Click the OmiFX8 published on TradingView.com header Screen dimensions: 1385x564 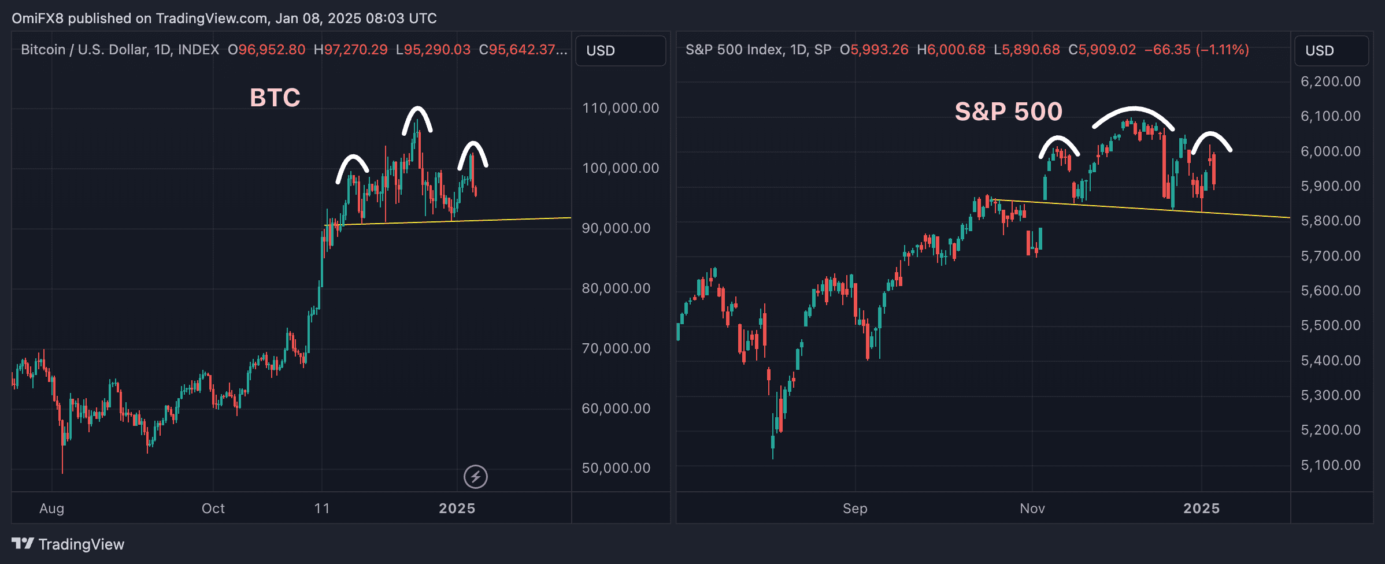[224, 18]
